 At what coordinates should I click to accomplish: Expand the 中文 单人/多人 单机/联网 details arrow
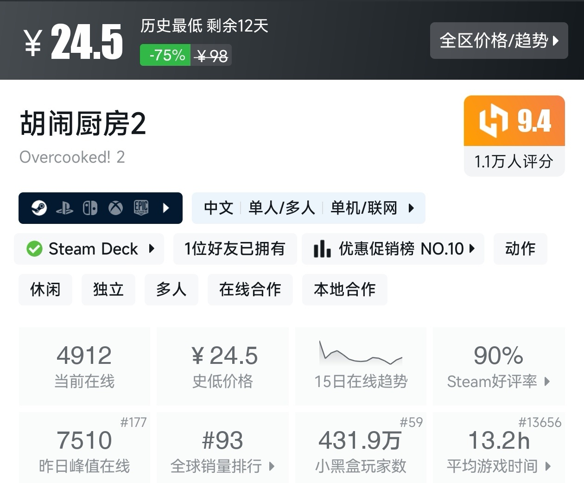[411, 208]
